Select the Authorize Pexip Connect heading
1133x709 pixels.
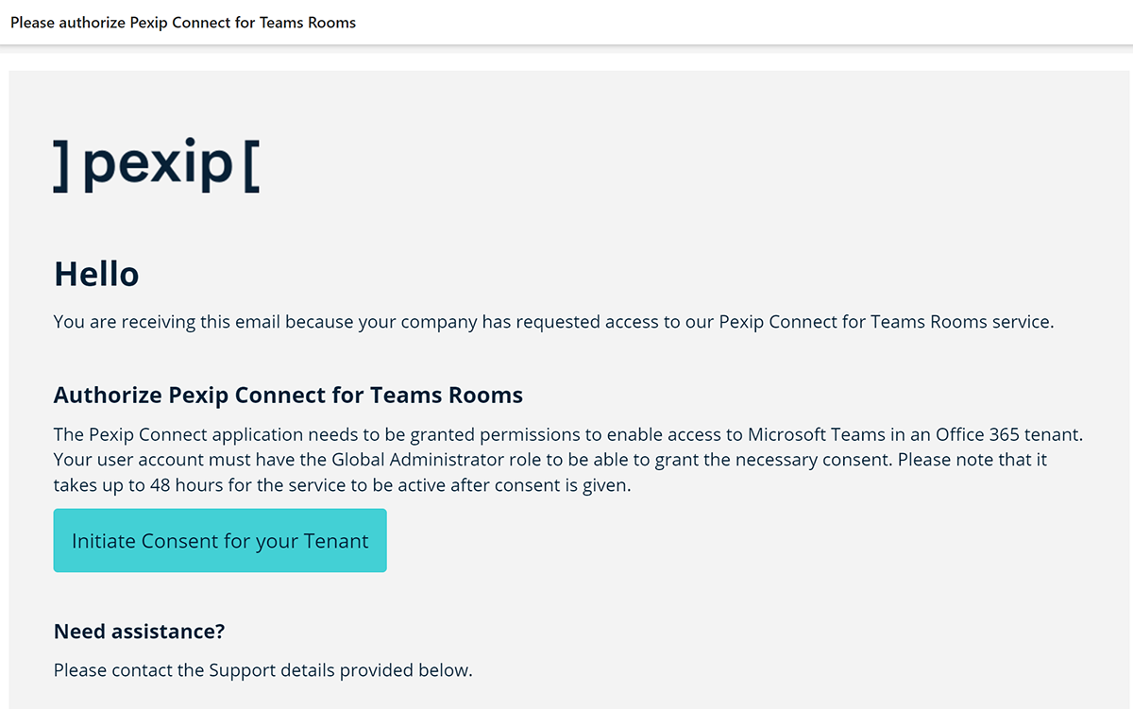[x=288, y=395]
